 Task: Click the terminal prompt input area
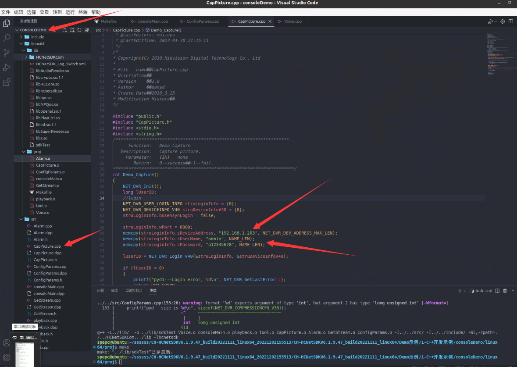point(120,362)
